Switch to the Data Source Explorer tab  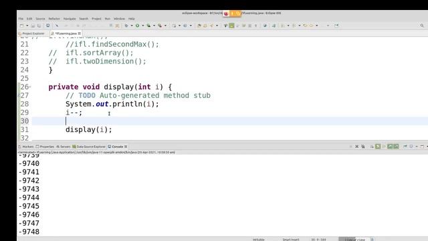pos(89,147)
